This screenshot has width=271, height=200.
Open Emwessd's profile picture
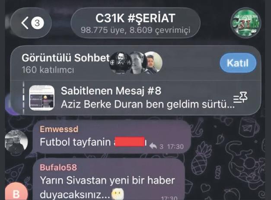16,141
